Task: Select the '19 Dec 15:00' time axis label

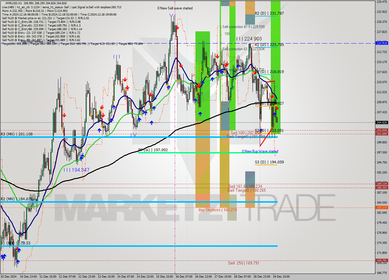Action: pyautogui.click(x=281, y=277)
